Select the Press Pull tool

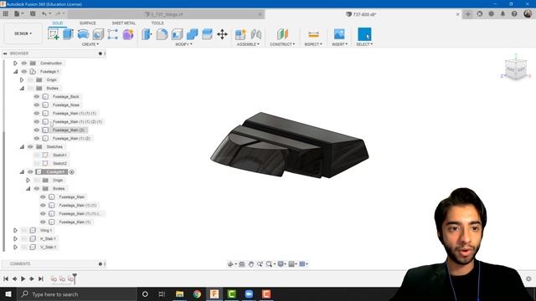pos(147,34)
